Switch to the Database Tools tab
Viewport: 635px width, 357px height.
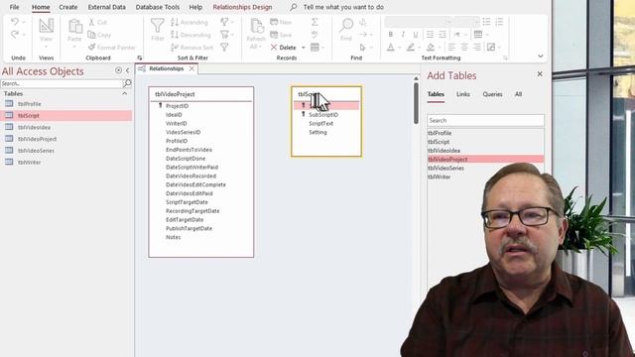tap(158, 7)
